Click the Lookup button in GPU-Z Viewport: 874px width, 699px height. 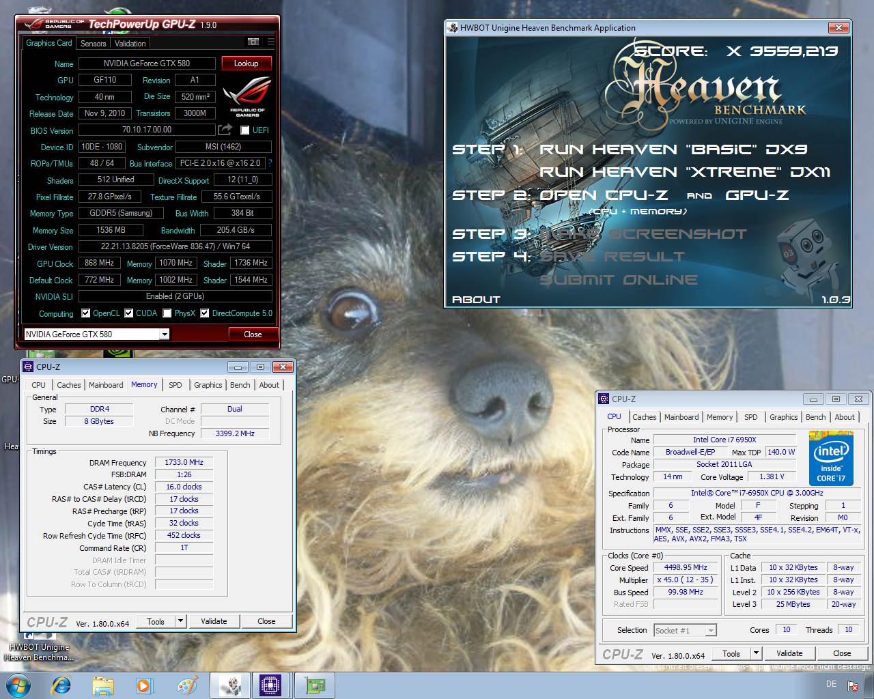pyautogui.click(x=246, y=63)
